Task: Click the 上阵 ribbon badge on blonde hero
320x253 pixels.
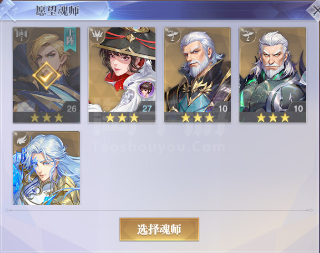Action: [x=70, y=40]
